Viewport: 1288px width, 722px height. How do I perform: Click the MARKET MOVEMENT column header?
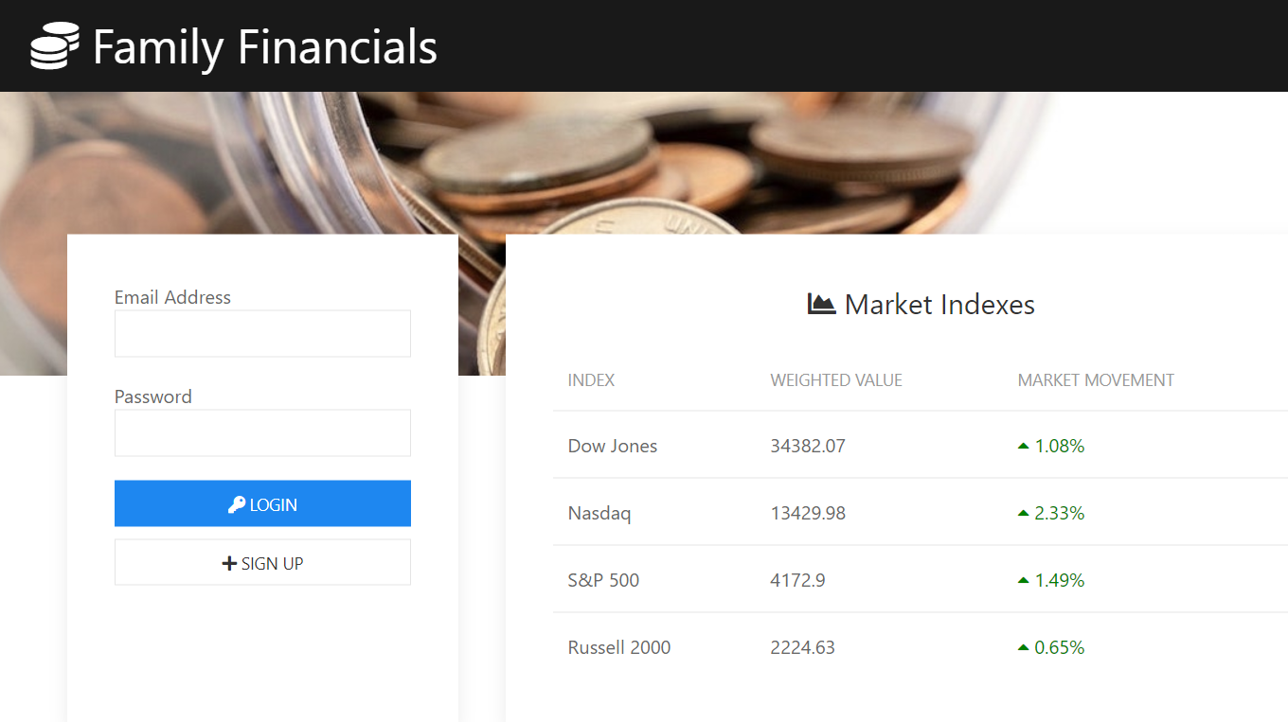click(1096, 380)
